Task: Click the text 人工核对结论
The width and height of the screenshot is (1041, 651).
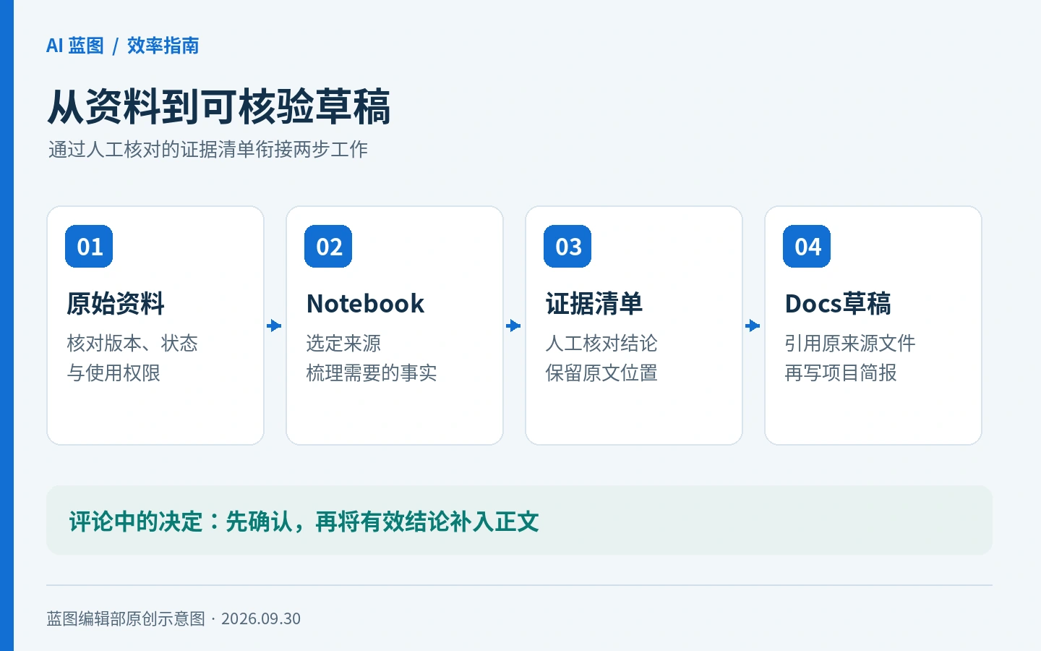Action: pos(601,343)
